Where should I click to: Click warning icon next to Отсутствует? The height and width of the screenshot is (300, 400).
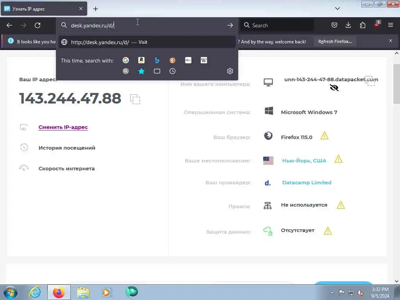[328, 230]
